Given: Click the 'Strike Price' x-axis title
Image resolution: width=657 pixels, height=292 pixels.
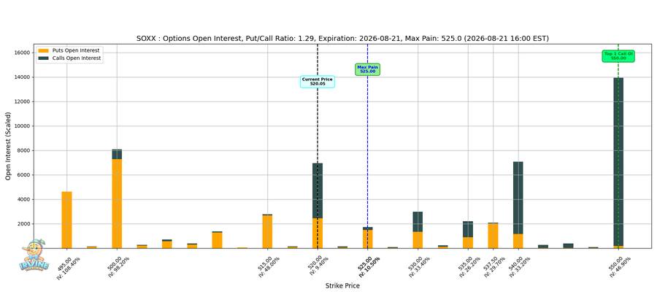Looking at the screenshot, I should click(x=342, y=285).
